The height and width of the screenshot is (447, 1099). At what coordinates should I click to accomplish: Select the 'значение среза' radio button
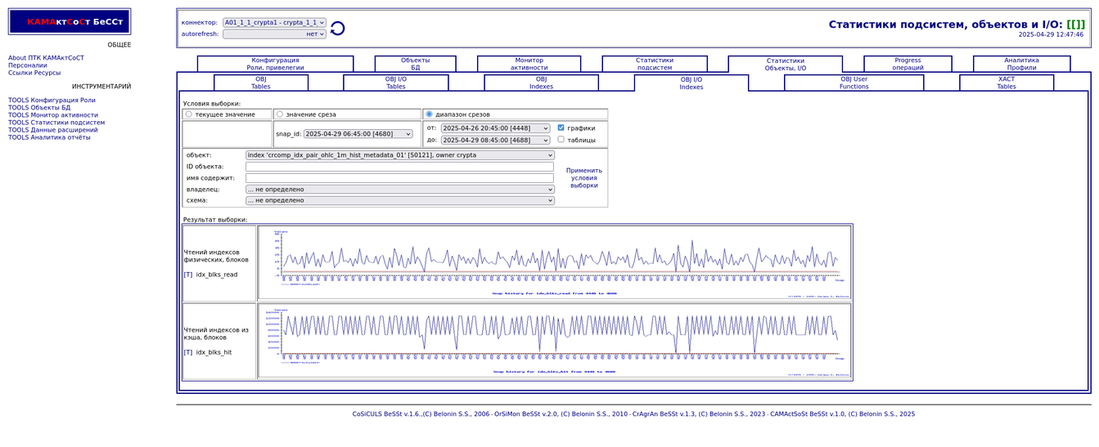[x=280, y=114]
